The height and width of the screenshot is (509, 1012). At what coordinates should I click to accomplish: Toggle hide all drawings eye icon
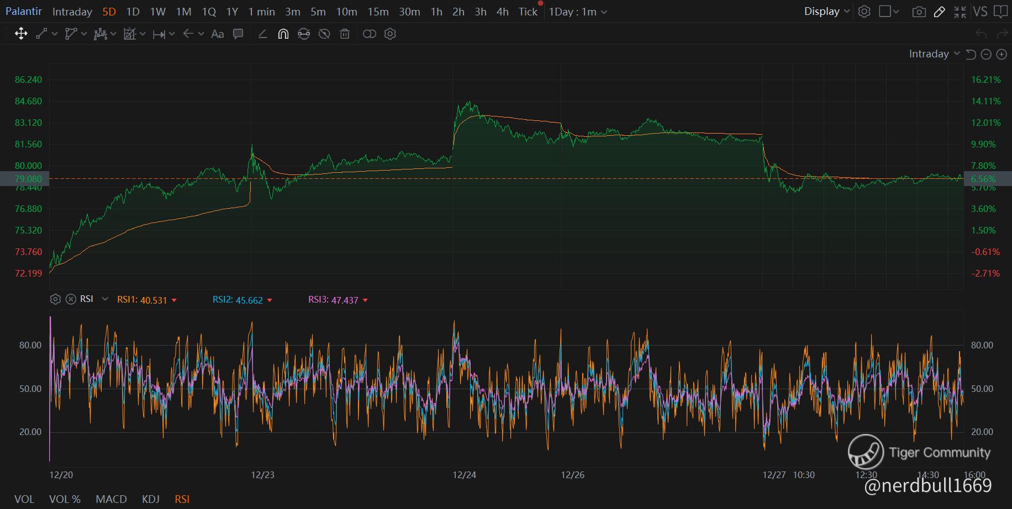tap(324, 34)
